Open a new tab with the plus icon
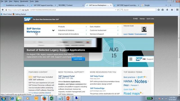180x101 pixels. coord(170,5)
